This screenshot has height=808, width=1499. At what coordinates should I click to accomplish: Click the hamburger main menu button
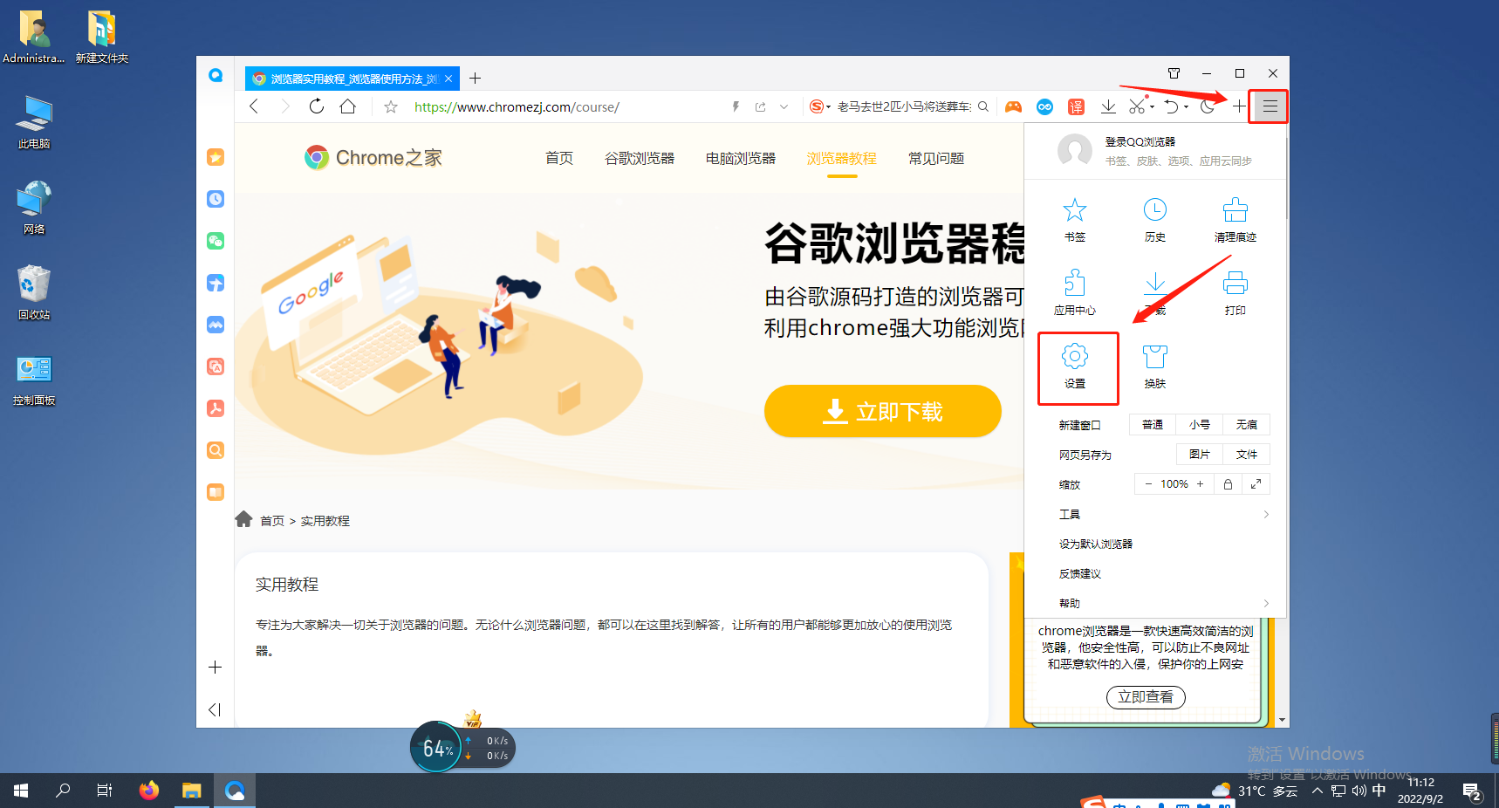pos(1270,106)
